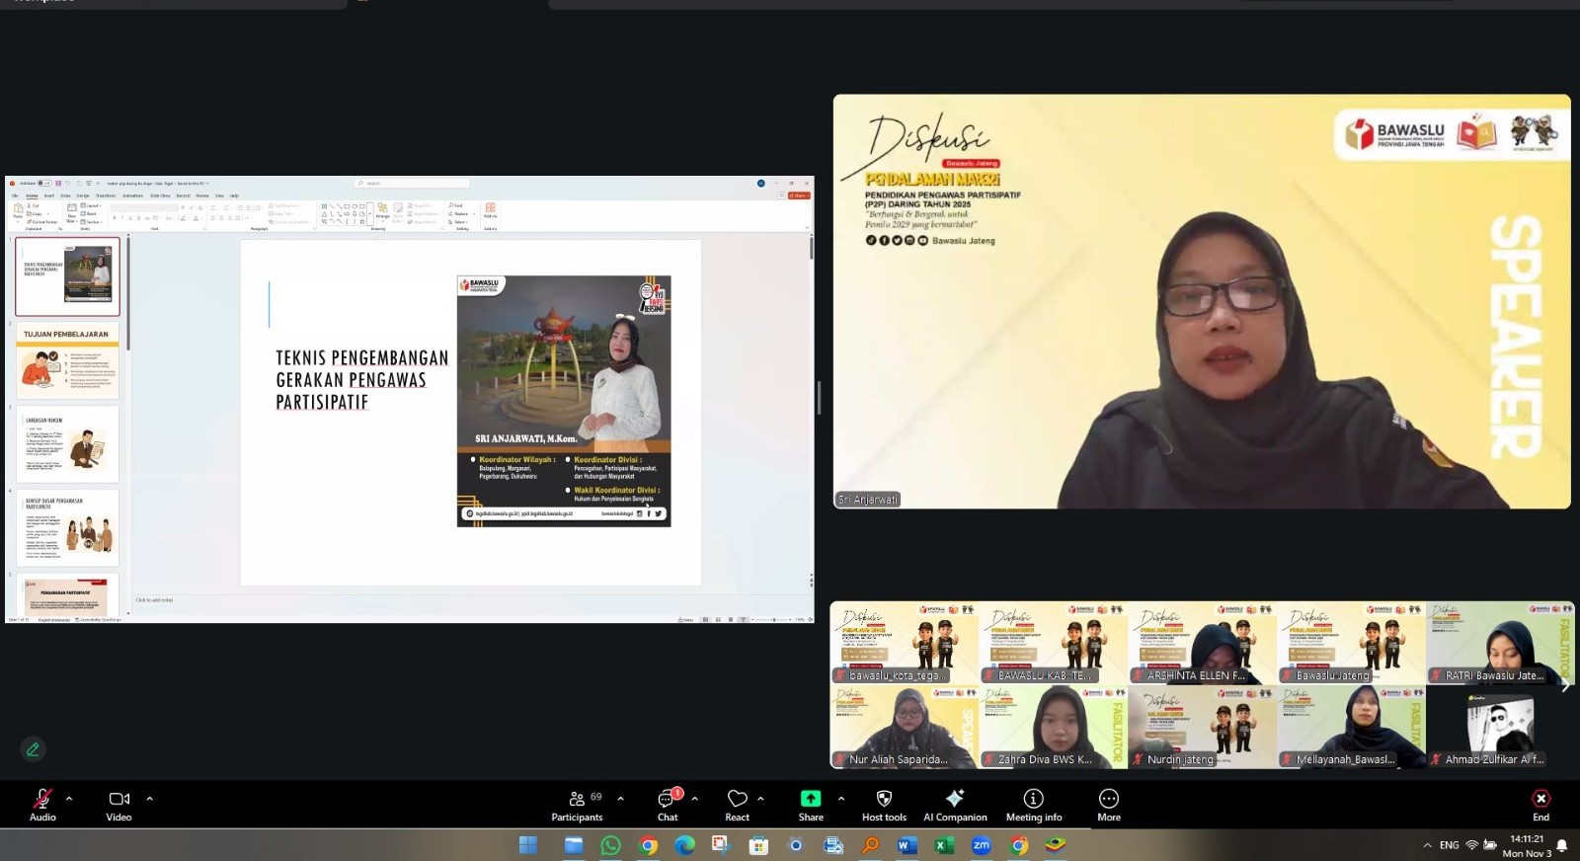Show Meeting info details
Image resolution: width=1580 pixels, height=861 pixels.
[1034, 805]
